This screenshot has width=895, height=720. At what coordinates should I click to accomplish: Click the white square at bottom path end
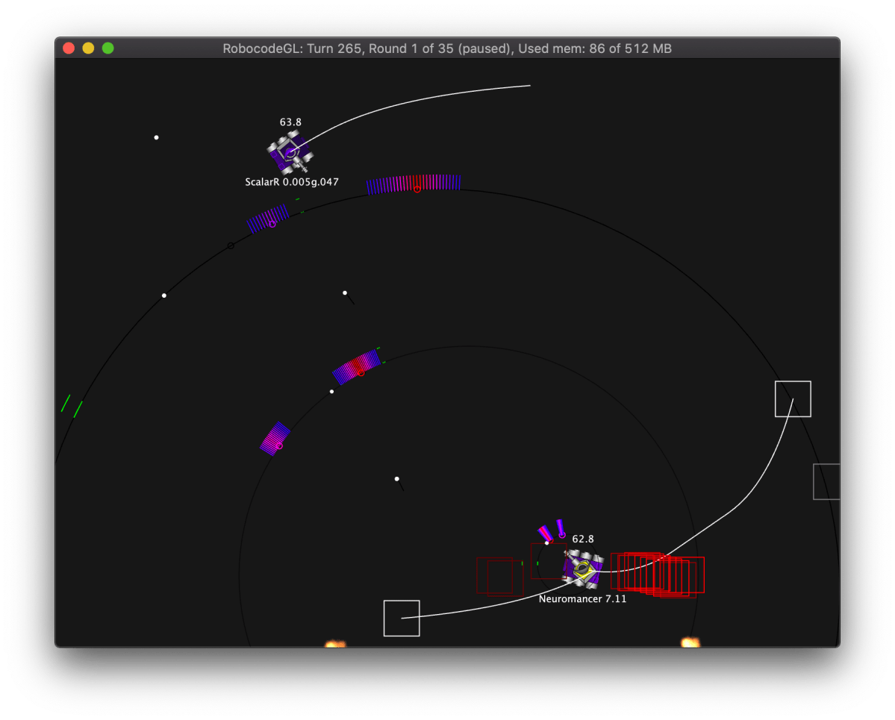tap(402, 618)
